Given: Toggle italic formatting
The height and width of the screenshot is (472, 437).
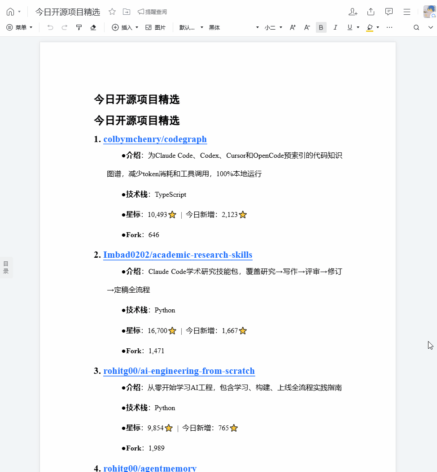Looking at the screenshot, I should 335,27.
